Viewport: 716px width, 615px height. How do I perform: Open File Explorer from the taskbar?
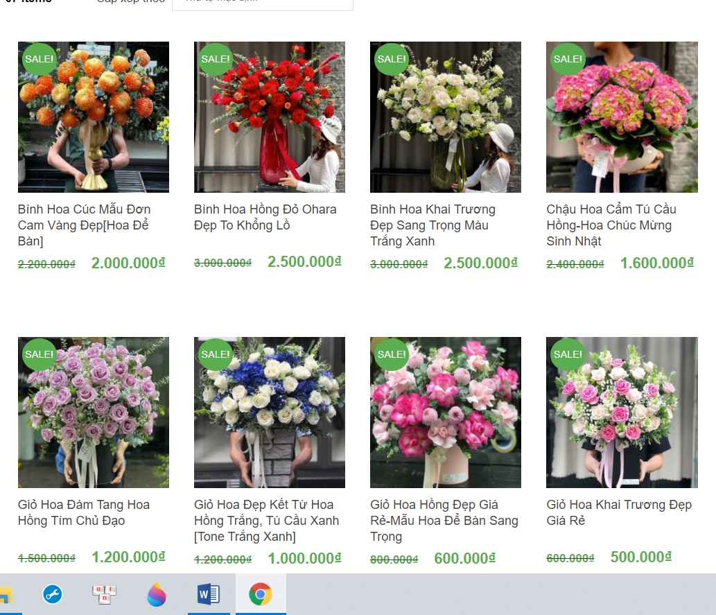coord(6,594)
